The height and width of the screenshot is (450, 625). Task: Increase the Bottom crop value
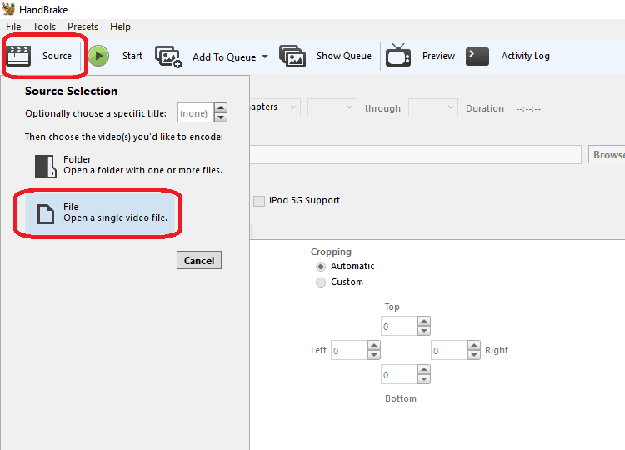pyautogui.click(x=423, y=369)
